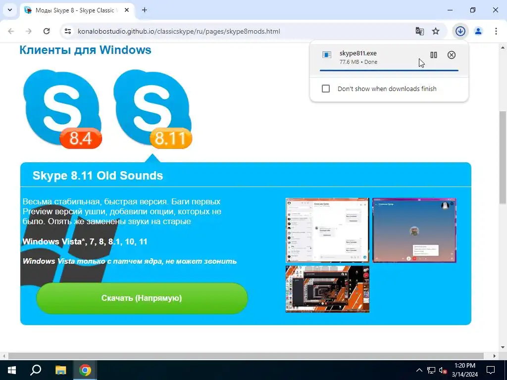The image size is (507, 380).
Task: Cancel the skype811.exe download
Action: click(x=452, y=55)
